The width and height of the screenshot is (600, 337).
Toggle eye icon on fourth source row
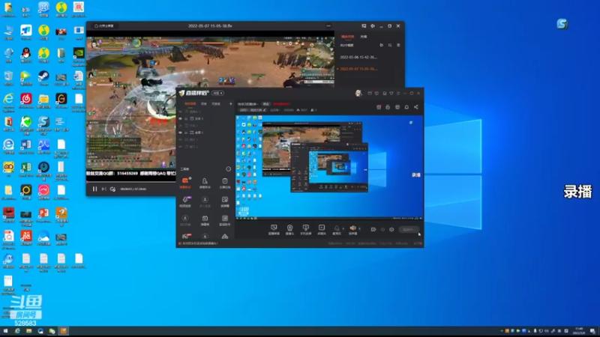(180, 133)
